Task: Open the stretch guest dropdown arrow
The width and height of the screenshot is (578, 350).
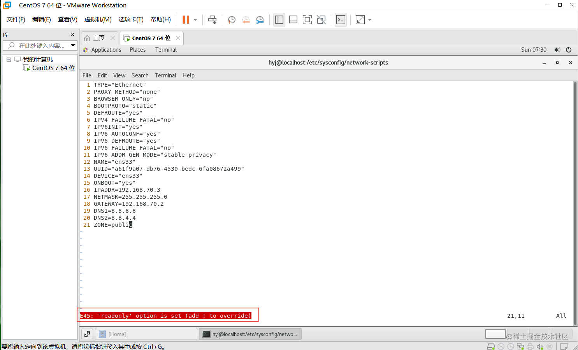Action: [x=370, y=19]
